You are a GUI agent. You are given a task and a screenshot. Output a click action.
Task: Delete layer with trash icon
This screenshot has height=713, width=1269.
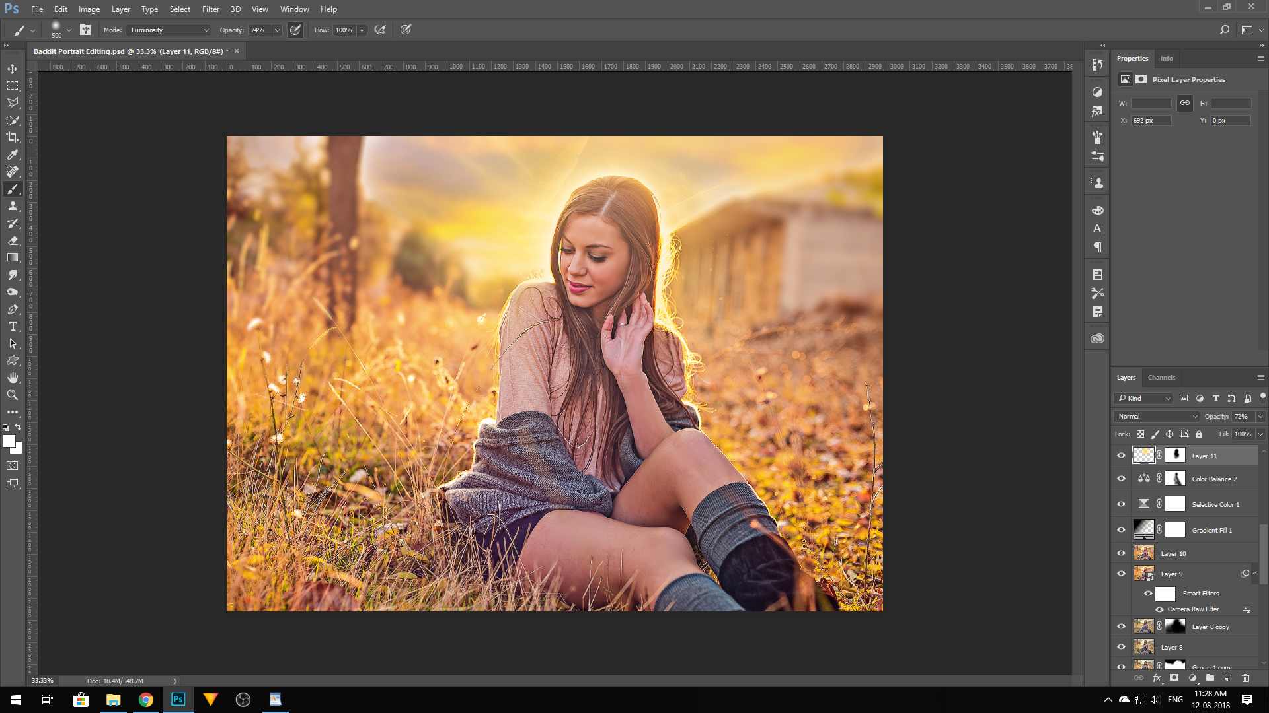click(x=1245, y=678)
